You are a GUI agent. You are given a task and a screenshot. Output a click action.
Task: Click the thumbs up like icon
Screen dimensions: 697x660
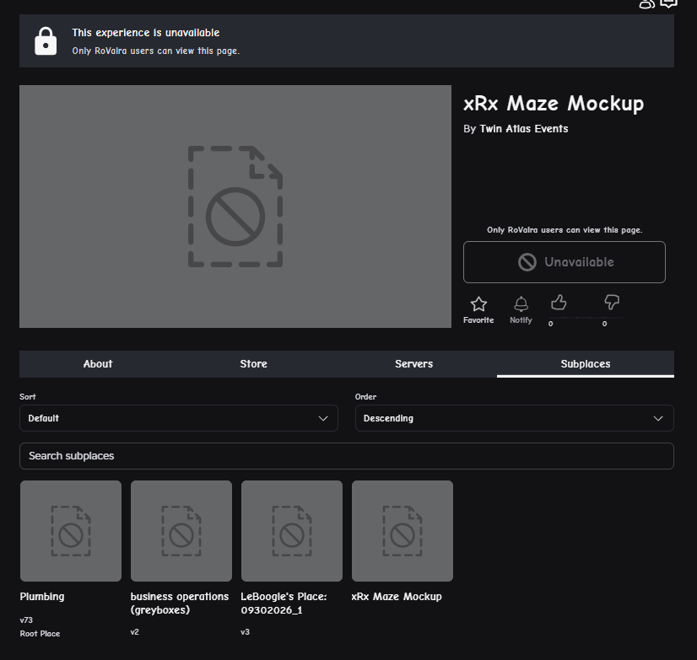559,303
